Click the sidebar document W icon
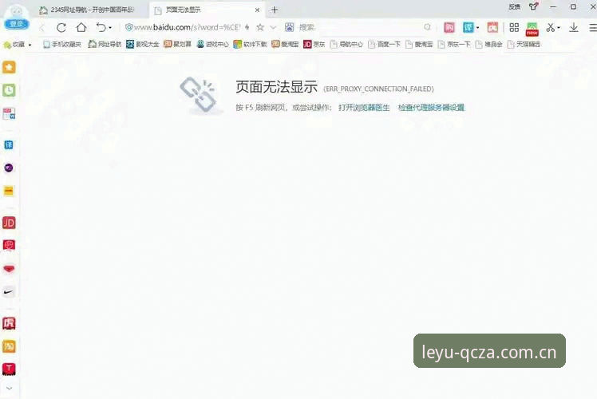This screenshot has width=597, height=399. [9, 113]
